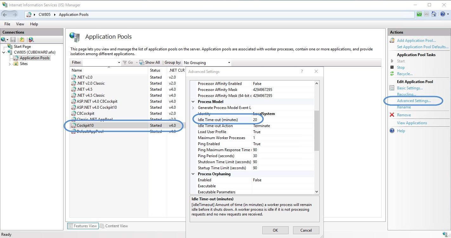Image resolution: width=451 pixels, height=238 pixels.
Task: Click the folder Up icon in Connections toolbar
Action: point(22,40)
